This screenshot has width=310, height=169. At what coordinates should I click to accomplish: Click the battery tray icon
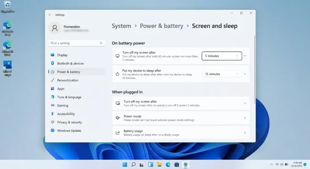point(286,164)
